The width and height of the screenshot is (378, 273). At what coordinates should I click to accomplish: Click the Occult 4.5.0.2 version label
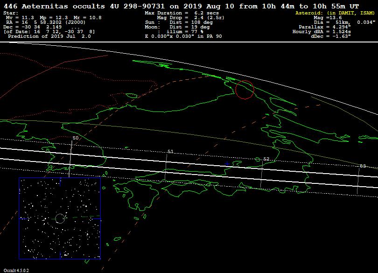click(x=16, y=270)
